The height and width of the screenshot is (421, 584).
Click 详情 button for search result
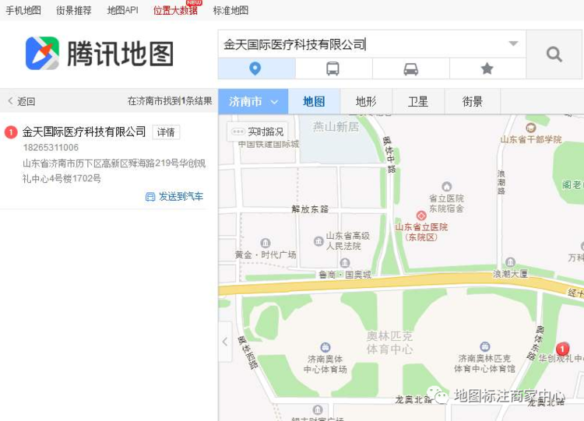[x=166, y=132]
